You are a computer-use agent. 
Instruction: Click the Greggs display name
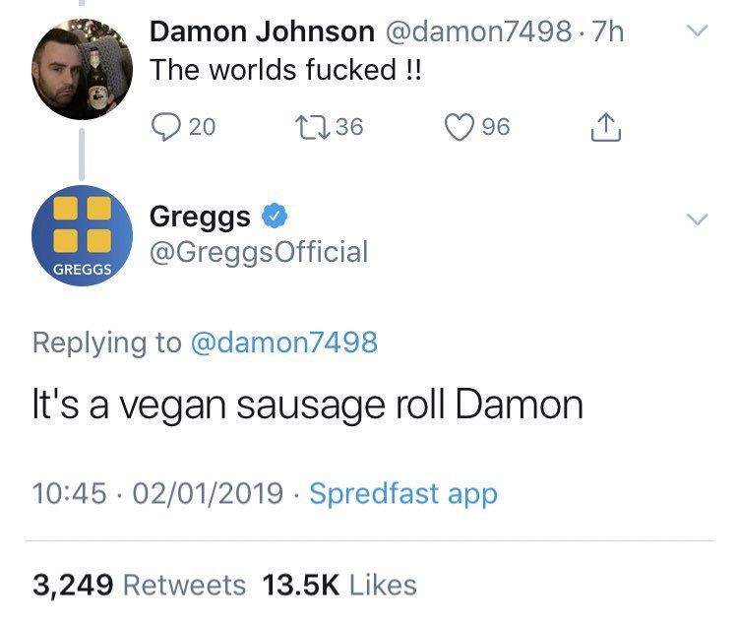tap(200, 217)
